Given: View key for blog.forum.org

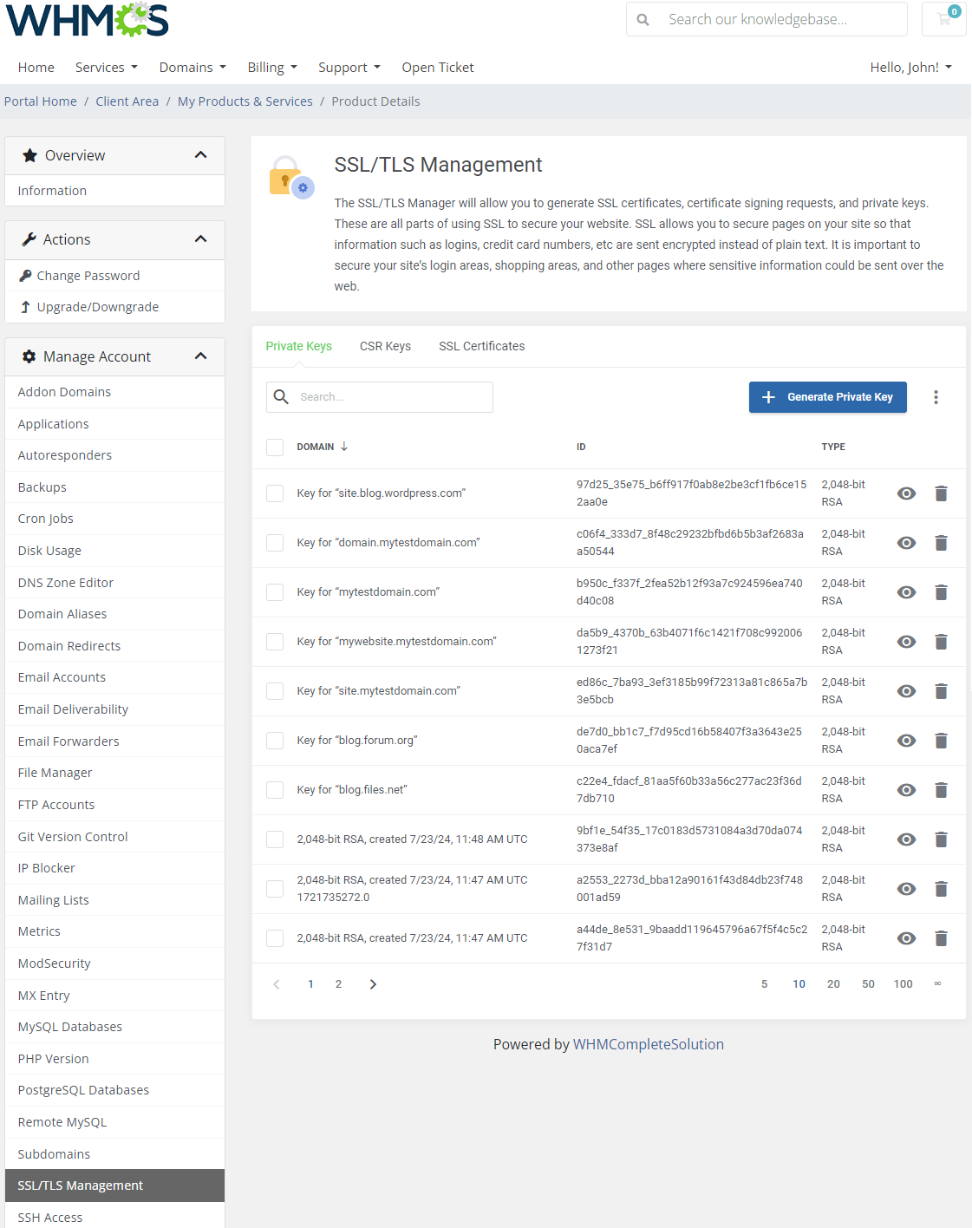Looking at the screenshot, I should tap(906, 741).
